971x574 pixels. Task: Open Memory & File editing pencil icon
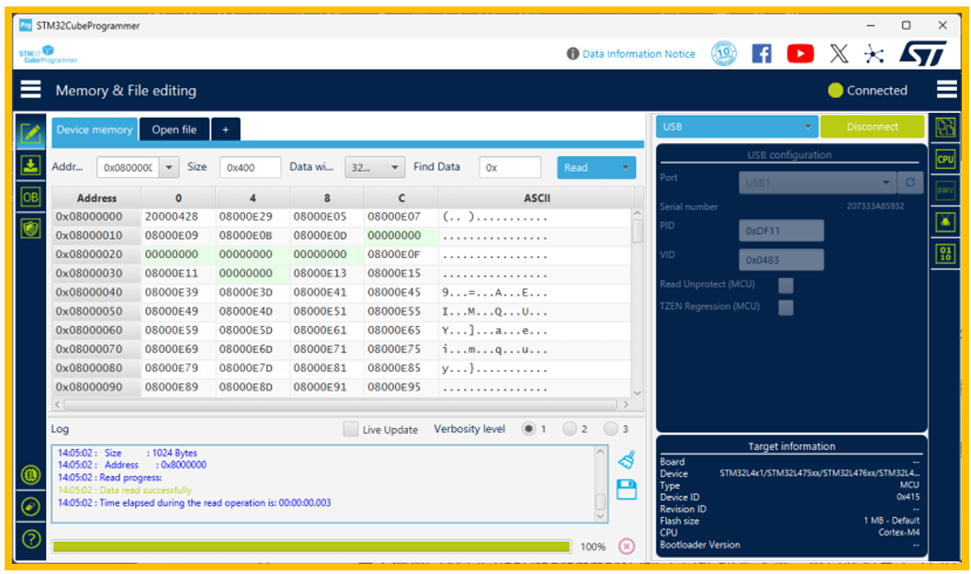coord(30,132)
